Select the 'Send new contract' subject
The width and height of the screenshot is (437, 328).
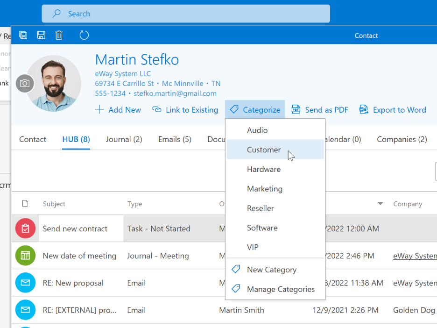[x=75, y=228]
